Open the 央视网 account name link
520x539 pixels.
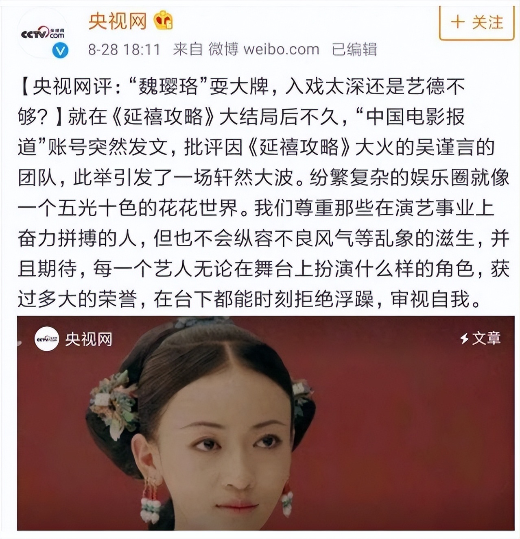click(117, 21)
